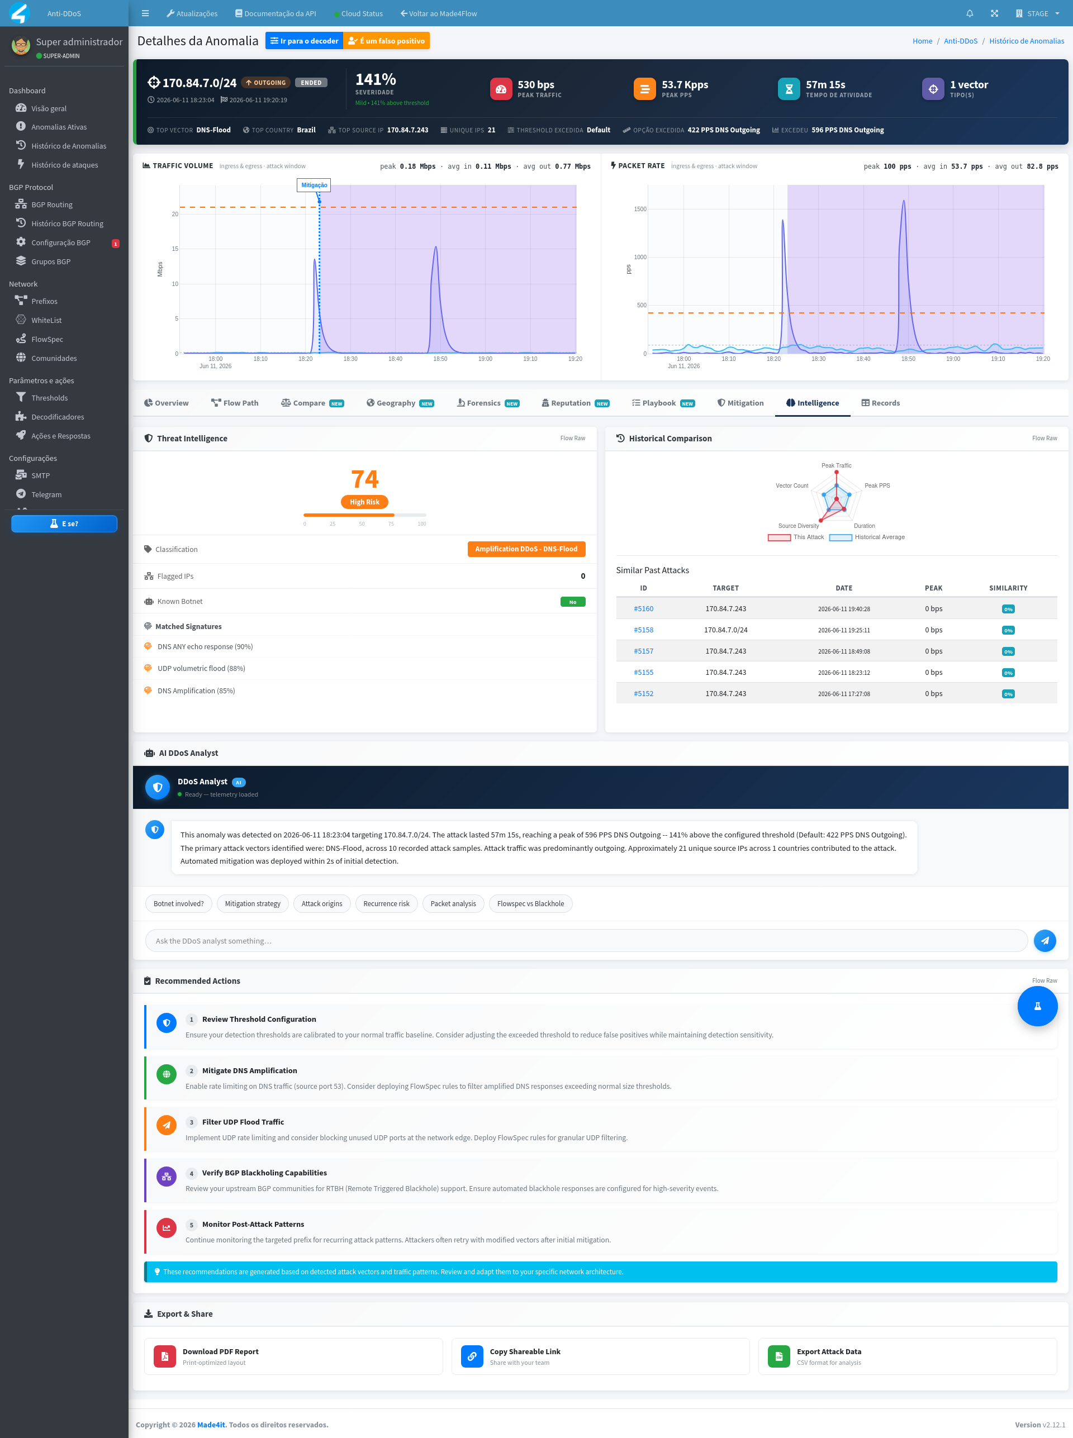
Task: Switch to the Overview tab
Action: click(167, 403)
